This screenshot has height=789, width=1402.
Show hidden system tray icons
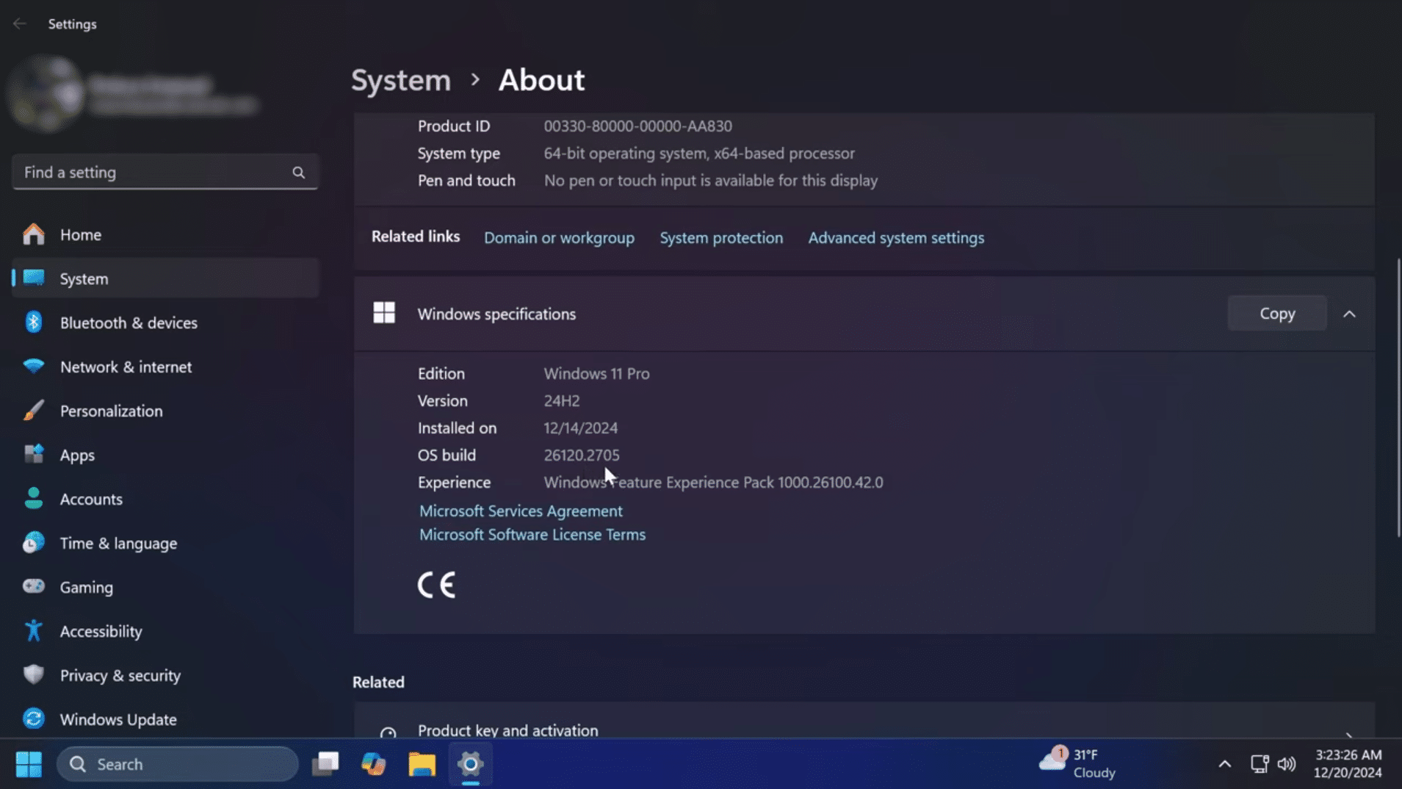pyautogui.click(x=1224, y=764)
